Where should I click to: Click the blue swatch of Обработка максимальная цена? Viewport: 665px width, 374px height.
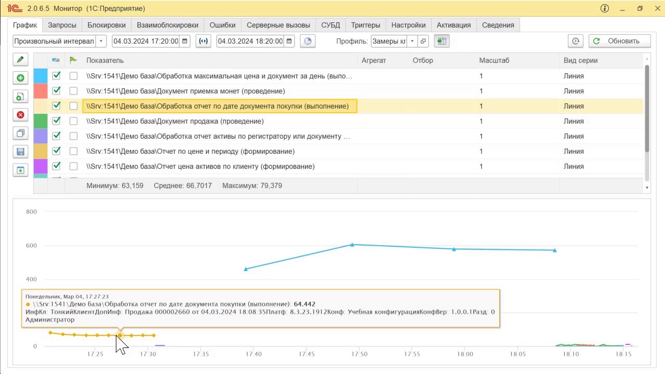(x=41, y=76)
